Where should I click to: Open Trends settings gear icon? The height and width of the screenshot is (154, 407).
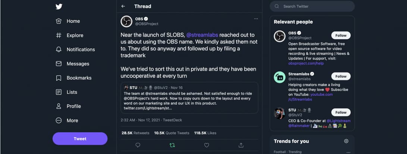(346, 141)
